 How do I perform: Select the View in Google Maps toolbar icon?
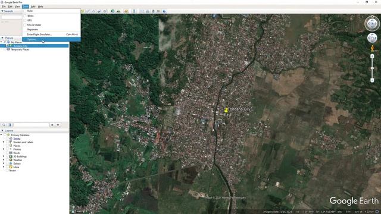[158, 11]
